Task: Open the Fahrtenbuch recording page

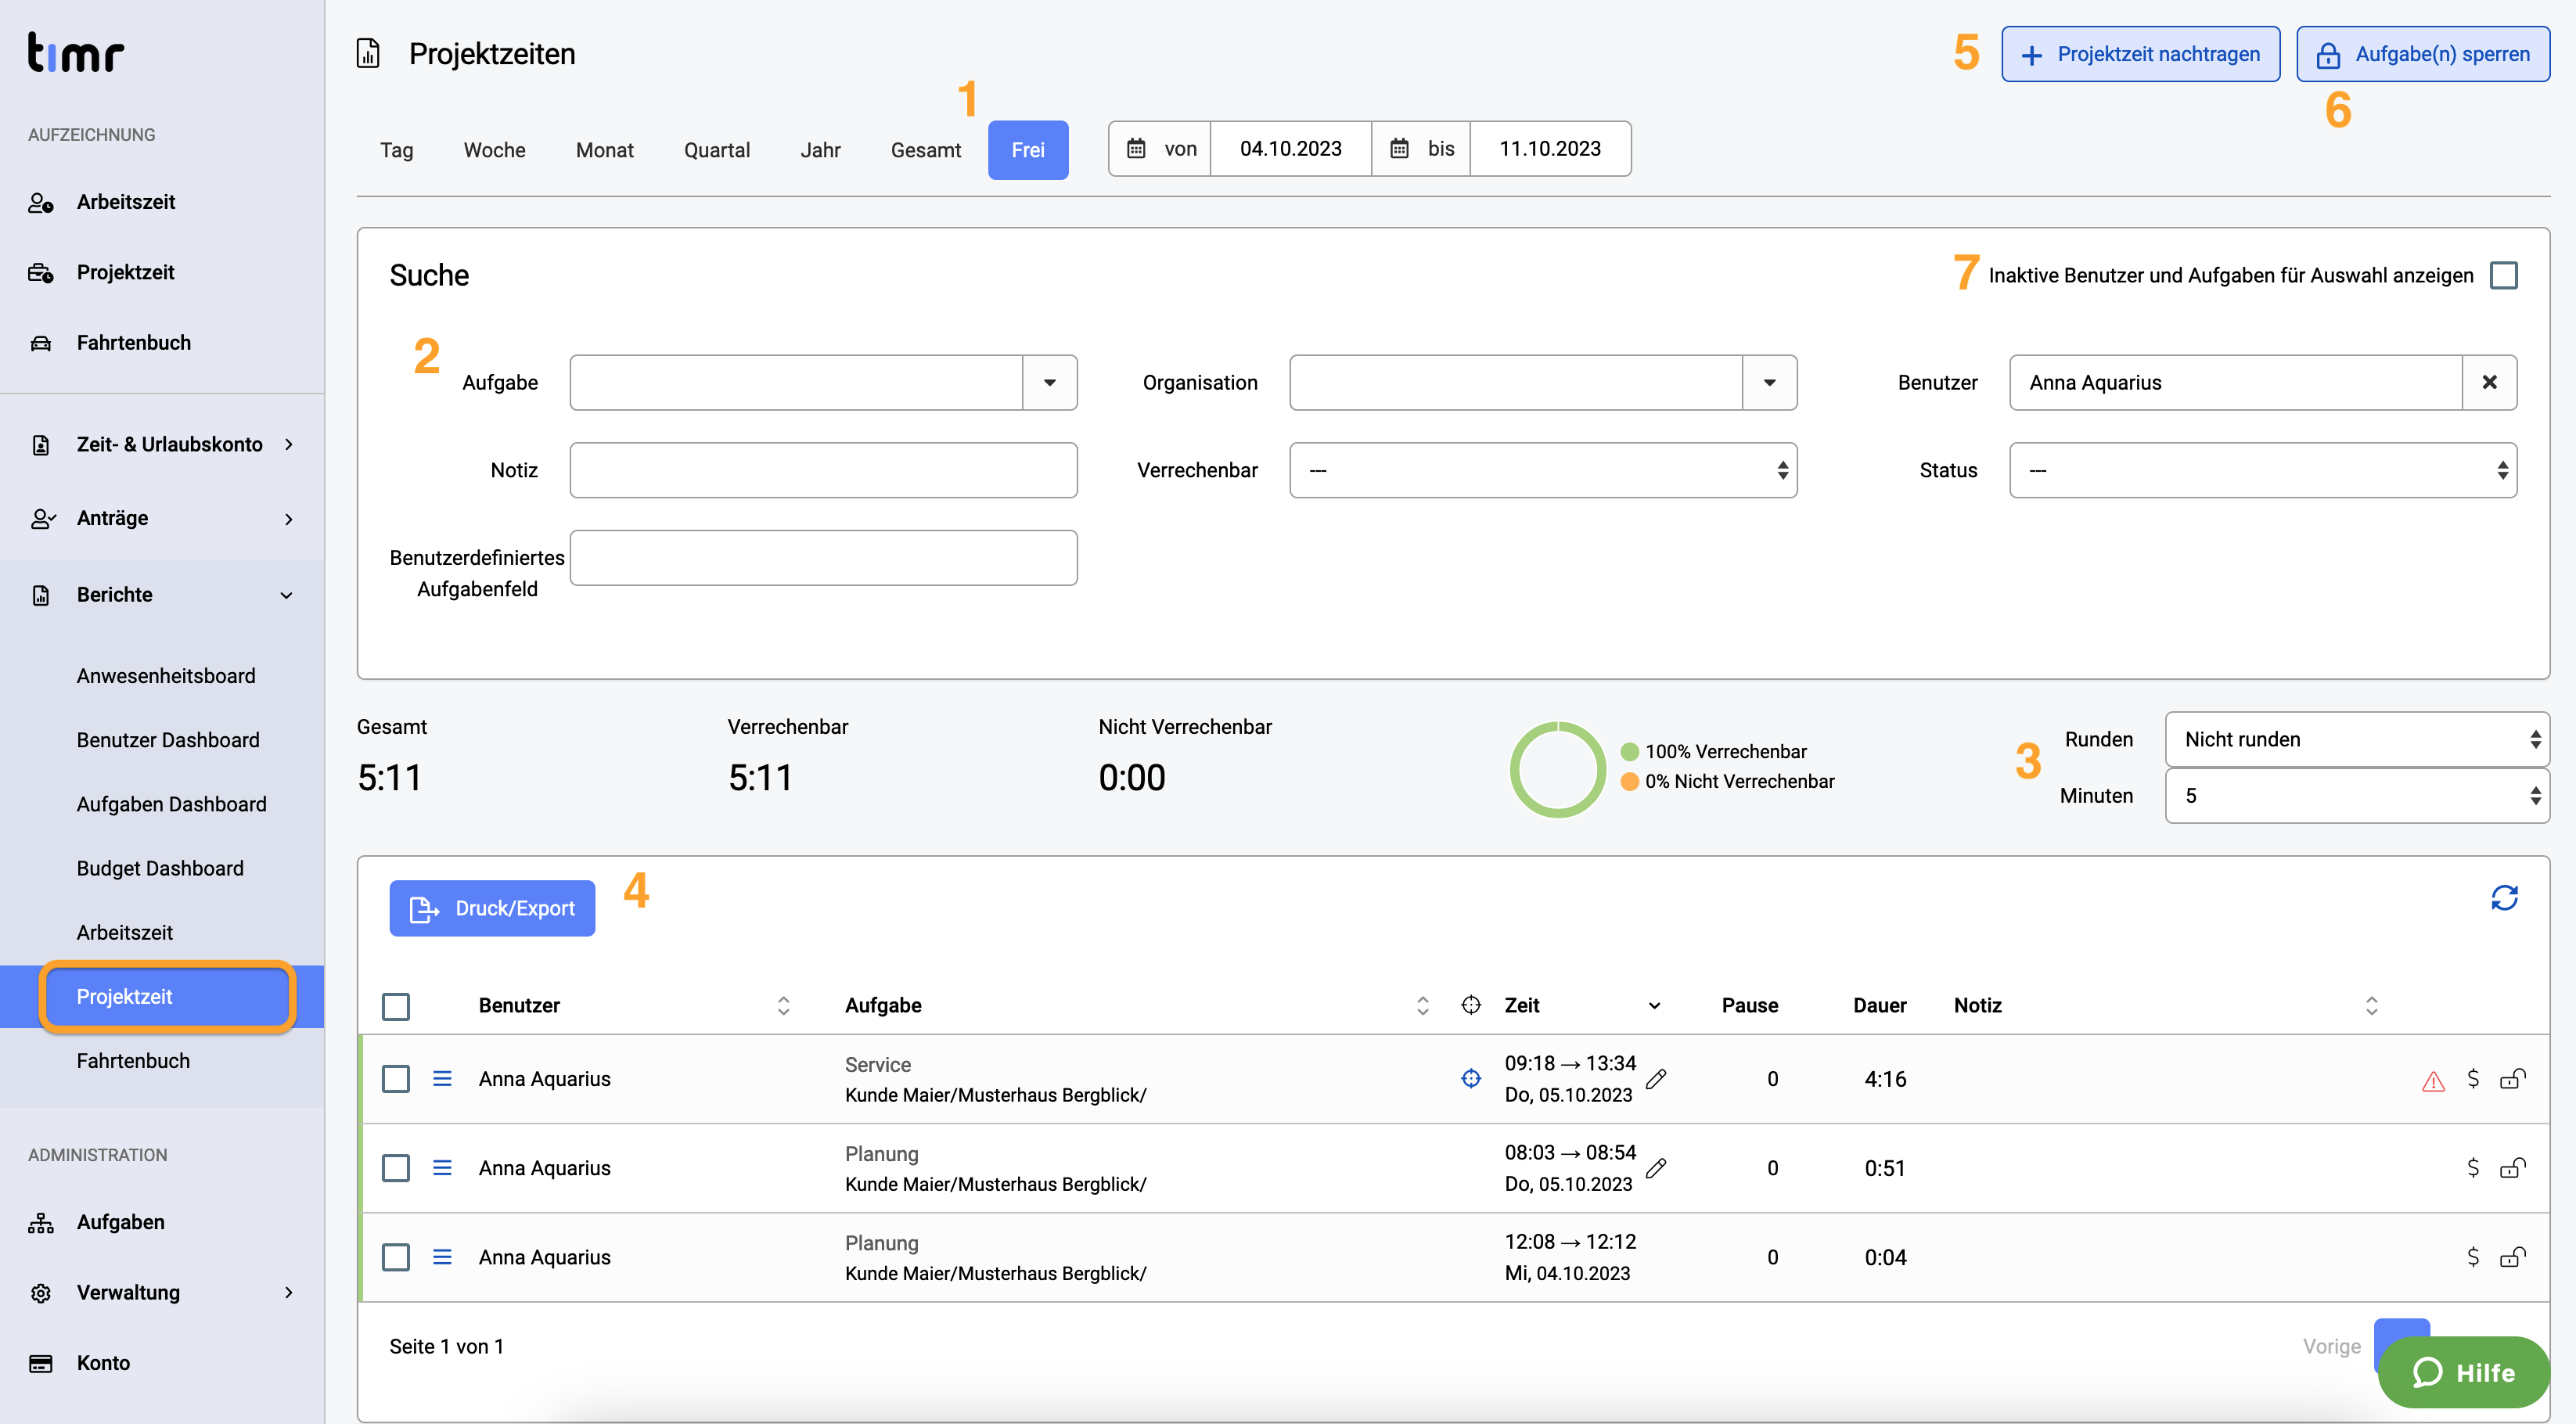Action: [133, 342]
